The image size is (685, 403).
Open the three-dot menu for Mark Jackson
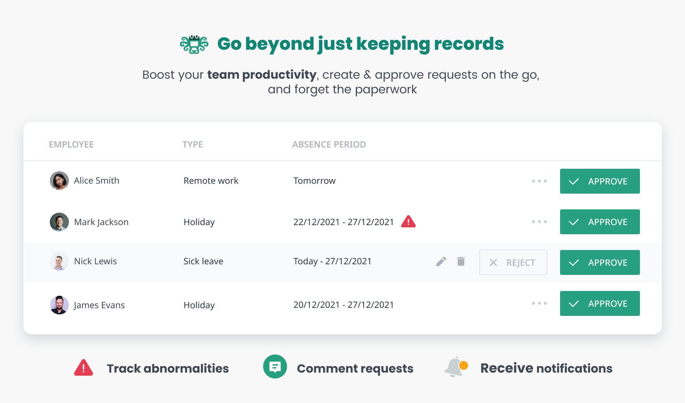pos(539,222)
